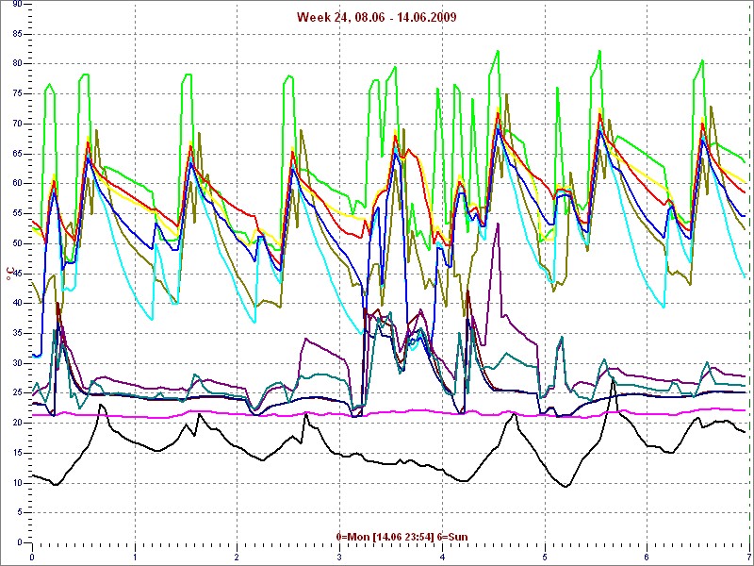Pick the 65 label on the vertical axis
This screenshot has width=754, height=566.
(17, 154)
